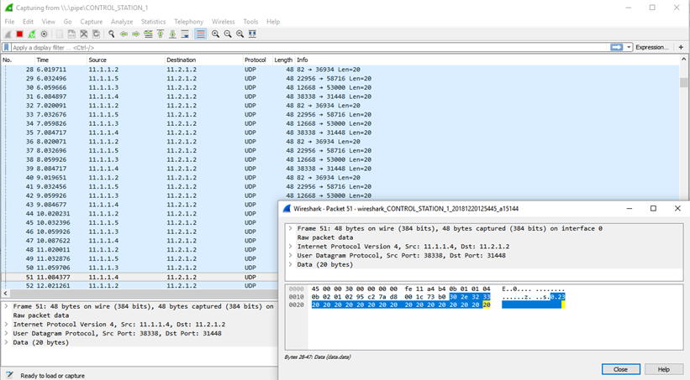Select packet number 28 row
This screenshot has height=380, width=690.
tap(340, 70)
